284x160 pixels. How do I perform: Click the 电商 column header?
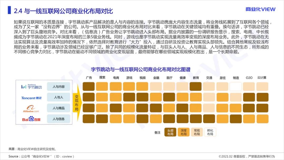[116, 78]
